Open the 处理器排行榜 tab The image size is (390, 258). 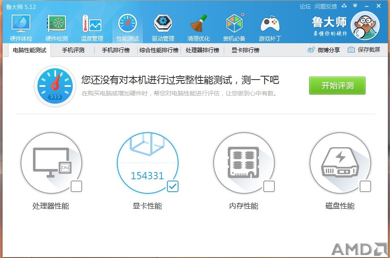202,50
